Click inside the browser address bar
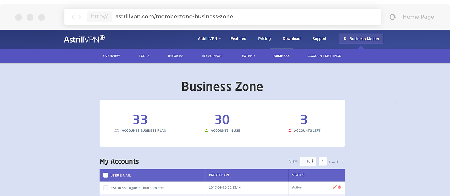Viewport: 450px width, 196px height. (x=174, y=16)
